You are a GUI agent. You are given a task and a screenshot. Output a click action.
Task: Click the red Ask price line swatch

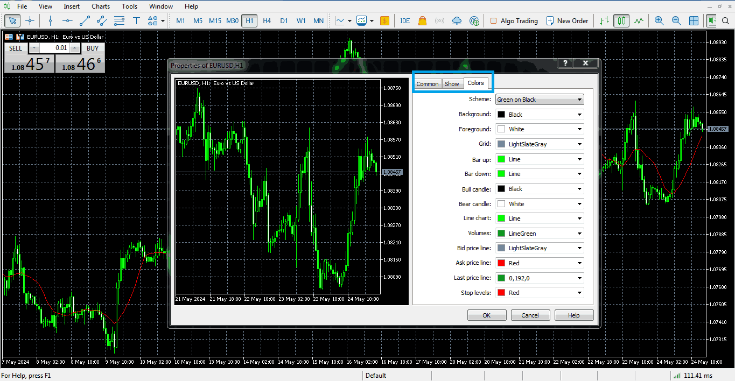[x=501, y=263]
